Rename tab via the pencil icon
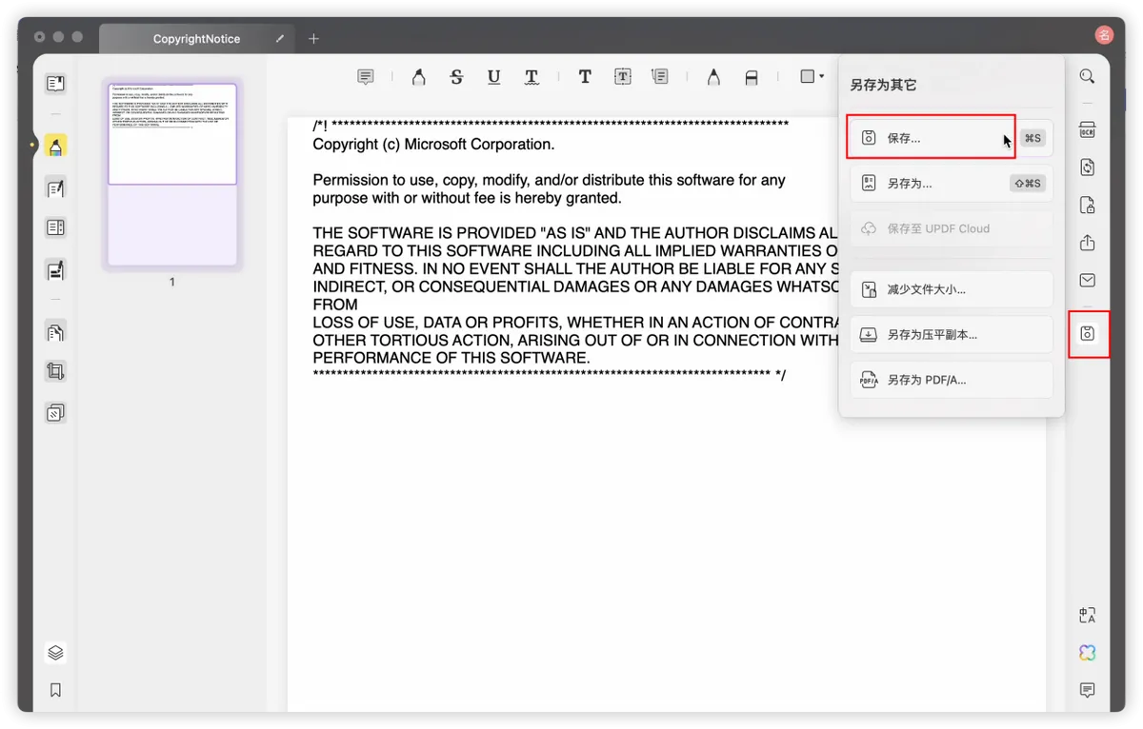1143x729 pixels. point(279,39)
